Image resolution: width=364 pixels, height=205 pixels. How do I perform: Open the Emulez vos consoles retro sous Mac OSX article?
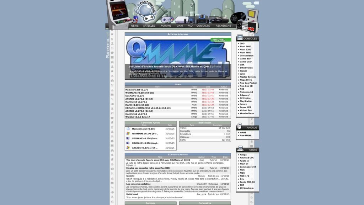(x=148, y=168)
